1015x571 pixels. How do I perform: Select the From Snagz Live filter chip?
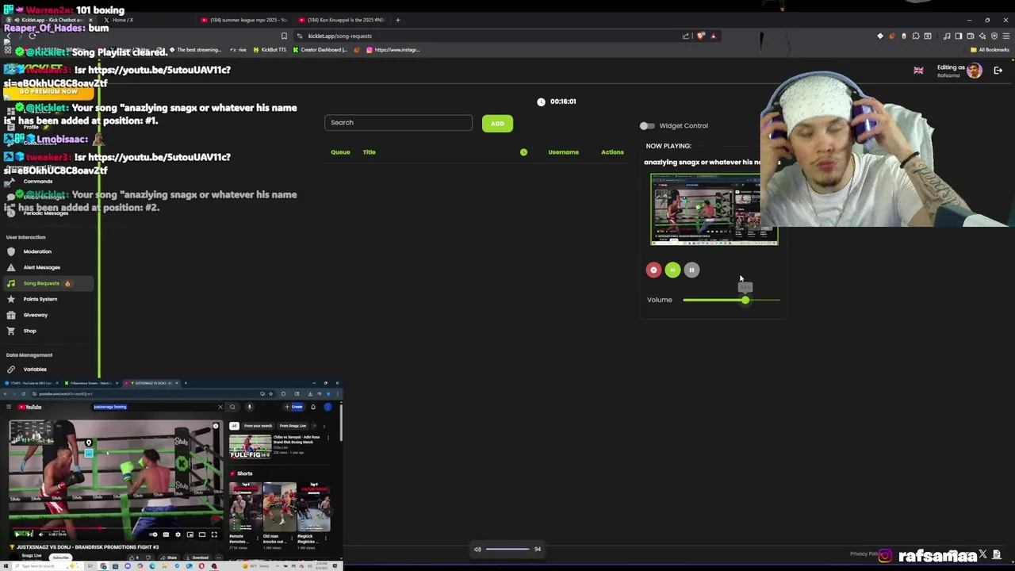coord(293,426)
